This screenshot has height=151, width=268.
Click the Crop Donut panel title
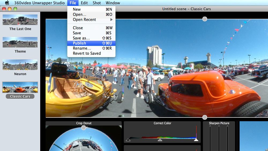(84, 123)
